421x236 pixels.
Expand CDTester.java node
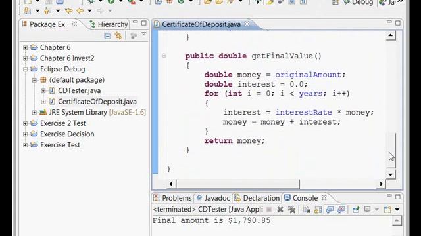click(x=43, y=91)
